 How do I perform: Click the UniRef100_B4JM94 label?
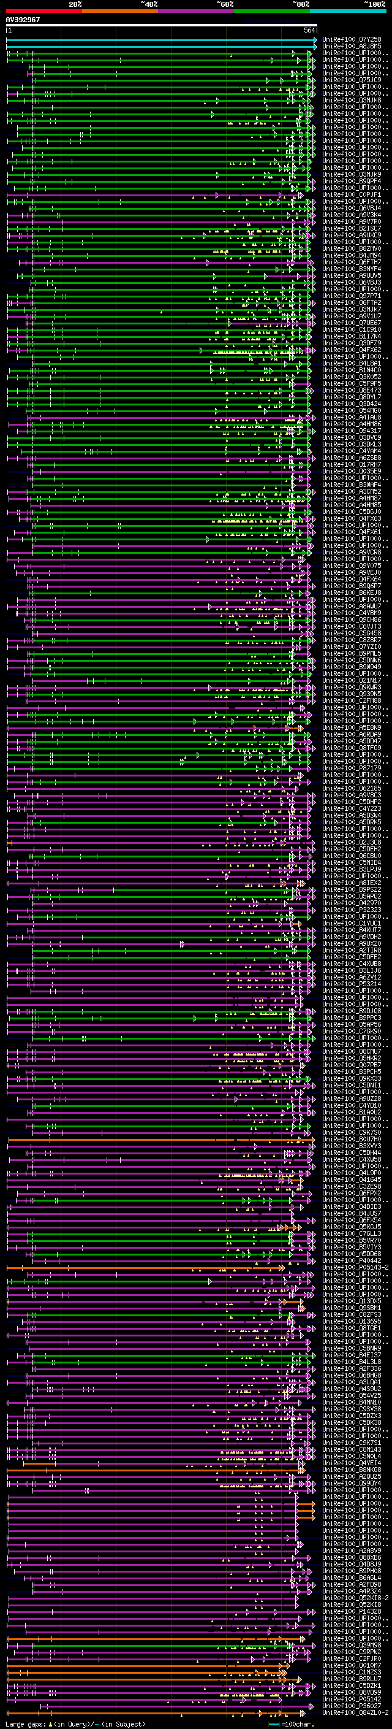352,255
